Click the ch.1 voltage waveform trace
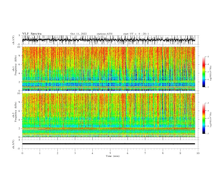 (108, 40)
